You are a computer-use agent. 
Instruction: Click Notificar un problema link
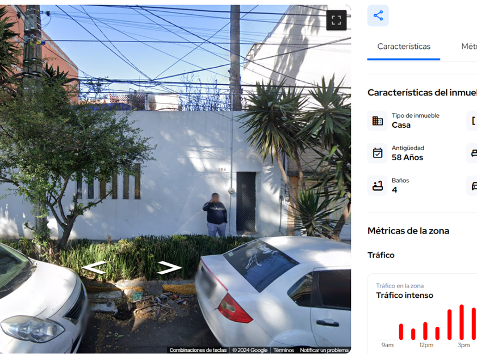(324, 350)
